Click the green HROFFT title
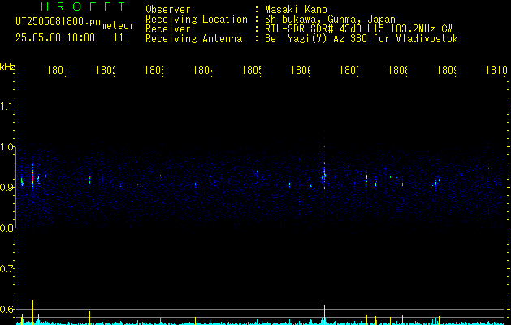Viewport: 511px width, 325px height. (83, 6)
